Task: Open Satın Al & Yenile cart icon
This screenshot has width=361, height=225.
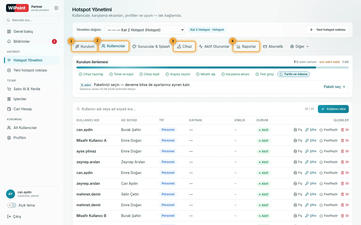Action: click(x=9, y=89)
